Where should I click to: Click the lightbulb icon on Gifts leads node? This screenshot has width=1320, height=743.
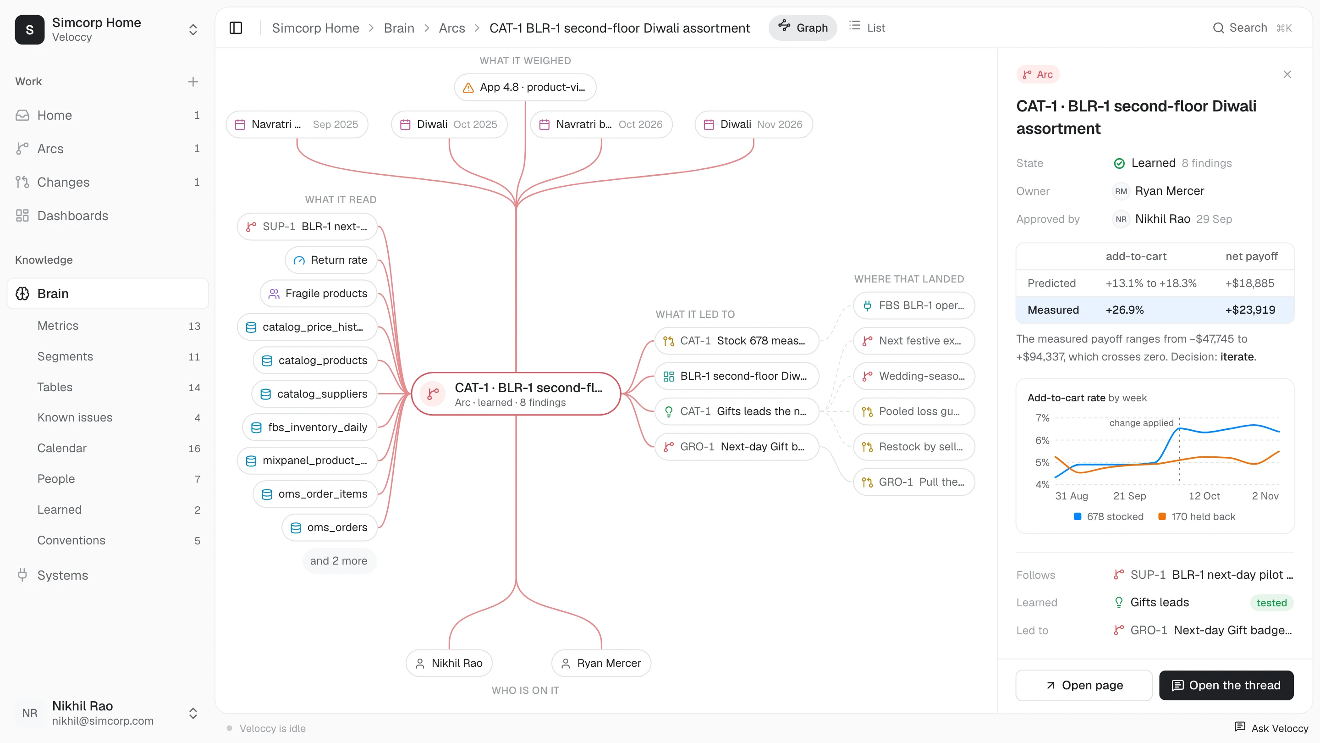(668, 411)
